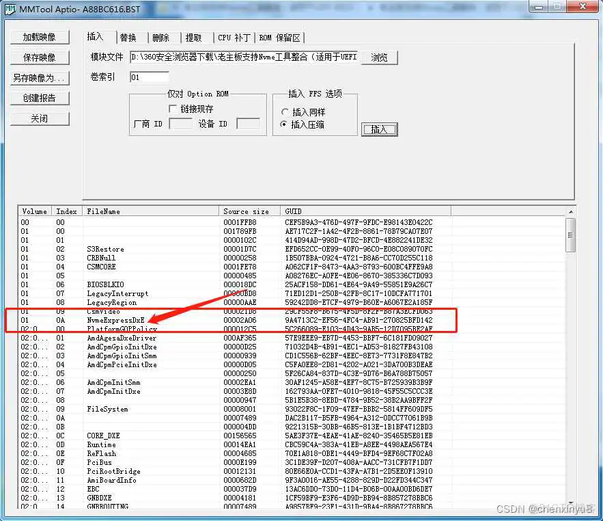Viewport: 603px width, 521px height.
Task: Click the 保存映像 (Save Image) button
Action: click(39, 57)
